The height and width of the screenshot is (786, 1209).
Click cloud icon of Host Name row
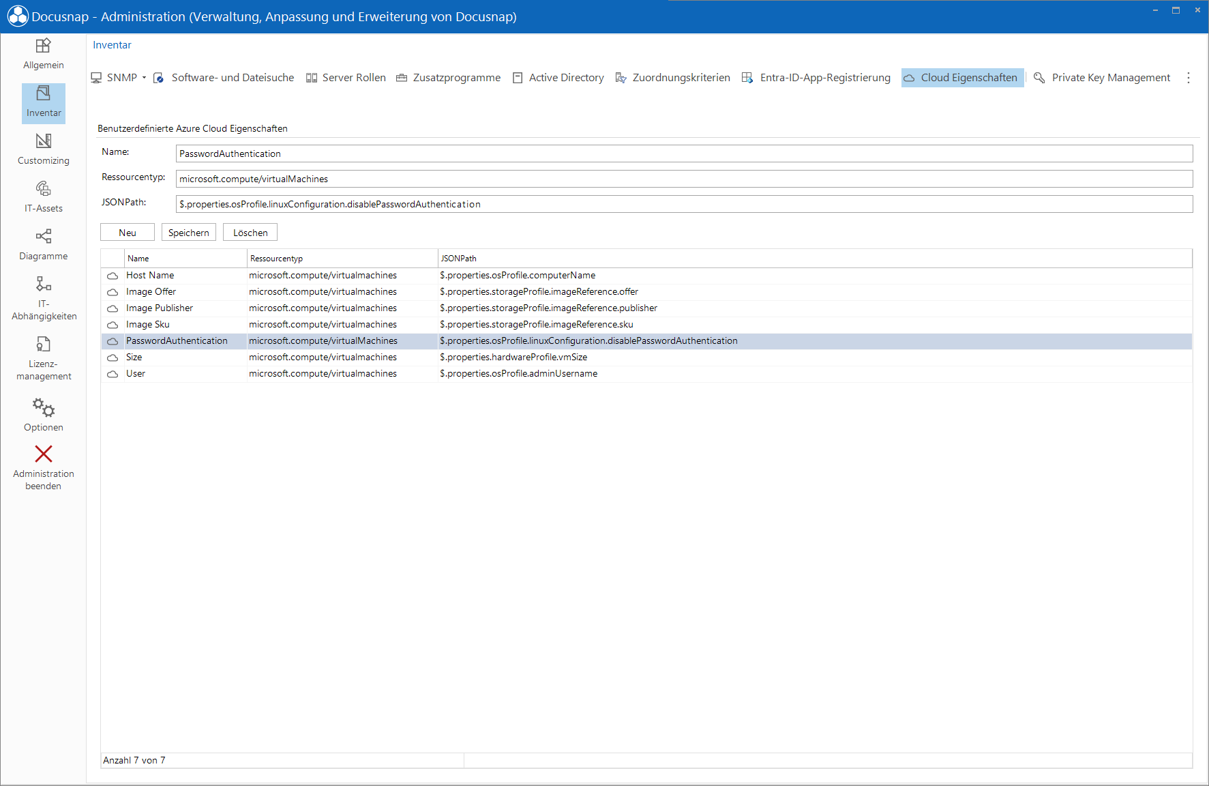point(113,276)
